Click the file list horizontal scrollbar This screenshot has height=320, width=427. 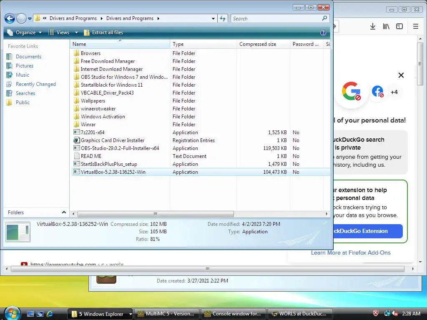pyautogui.click(x=156, y=214)
